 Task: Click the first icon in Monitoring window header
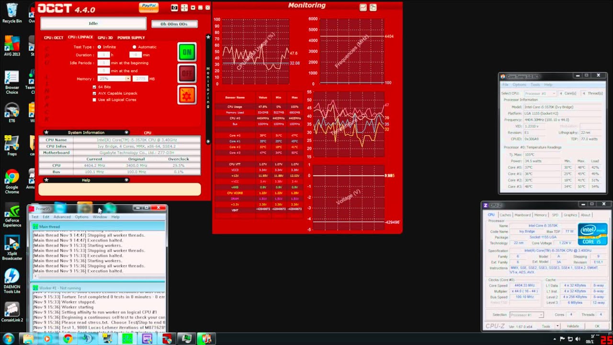pyautogui.click(x=363, y=7)
